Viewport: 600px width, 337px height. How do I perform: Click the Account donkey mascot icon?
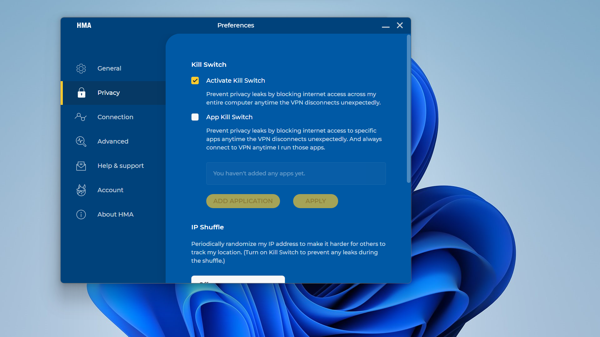coord(81,190)
